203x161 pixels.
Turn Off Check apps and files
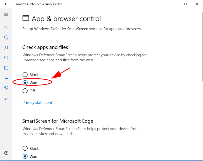click(25, 91)
